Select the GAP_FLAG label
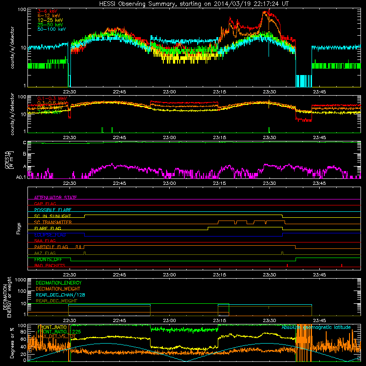Viewport: 366px width, 366px height. coord(45,204)
